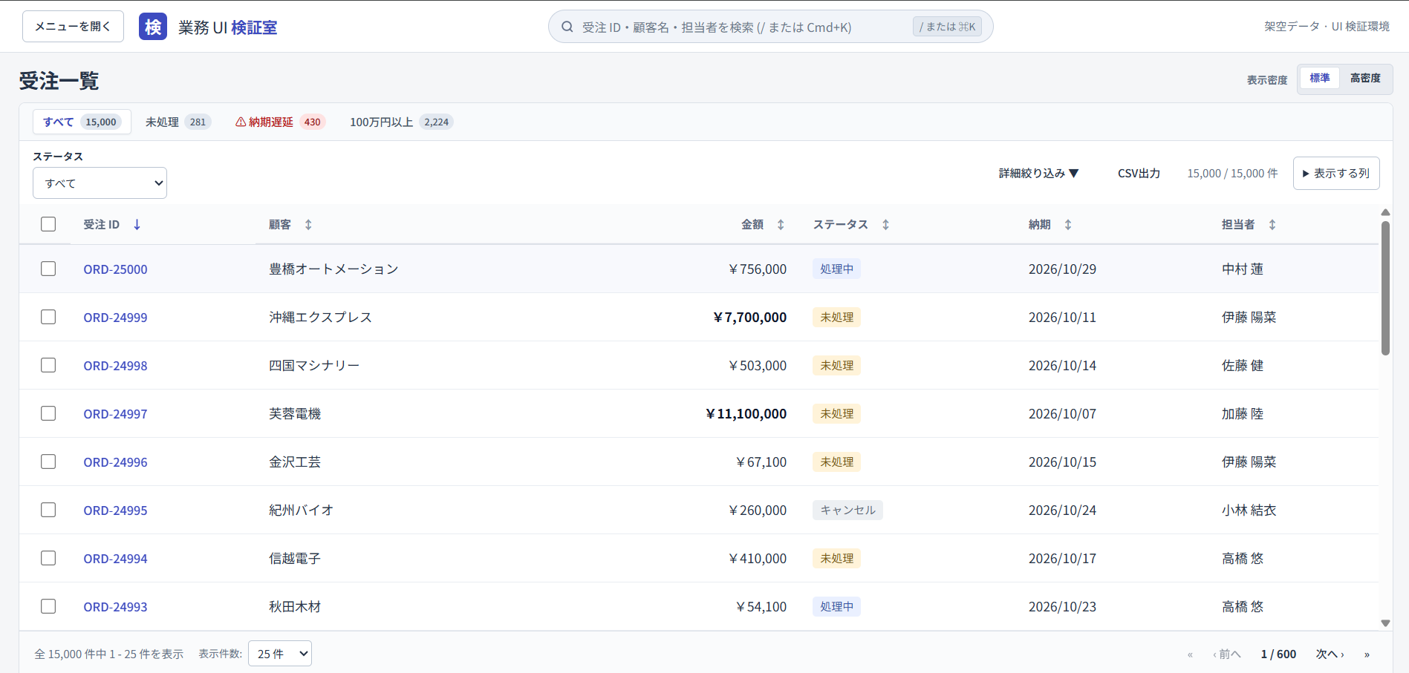Open order ORD-24994 link

[115, 559]
